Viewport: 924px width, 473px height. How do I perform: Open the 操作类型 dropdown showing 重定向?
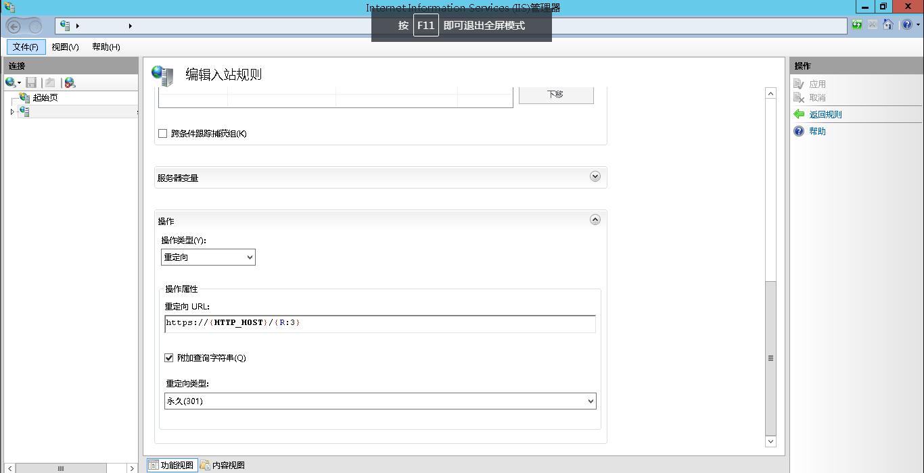click(208, 257)
